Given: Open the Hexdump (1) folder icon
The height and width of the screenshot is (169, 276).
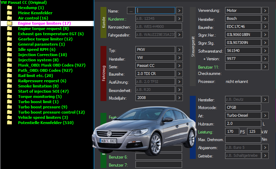Looking at the screenshot, I should coord(9,8).
